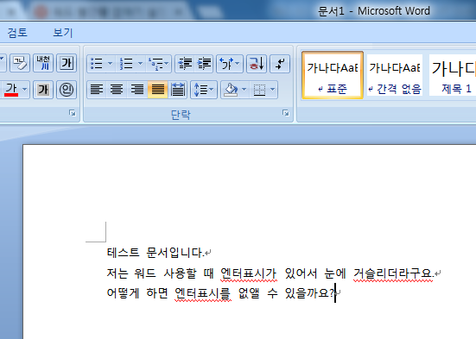Center align text
476x339 pixels.
(117, 90)
